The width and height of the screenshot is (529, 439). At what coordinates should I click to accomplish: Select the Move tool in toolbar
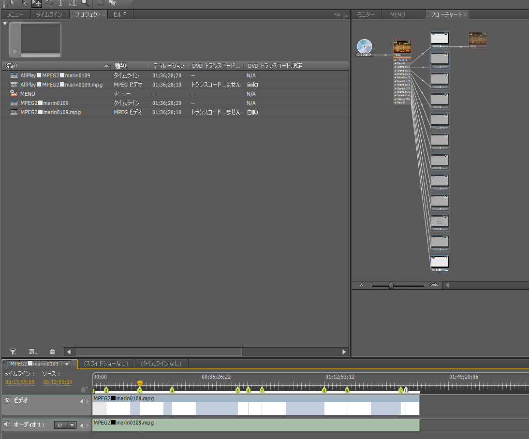click(36, 3)
